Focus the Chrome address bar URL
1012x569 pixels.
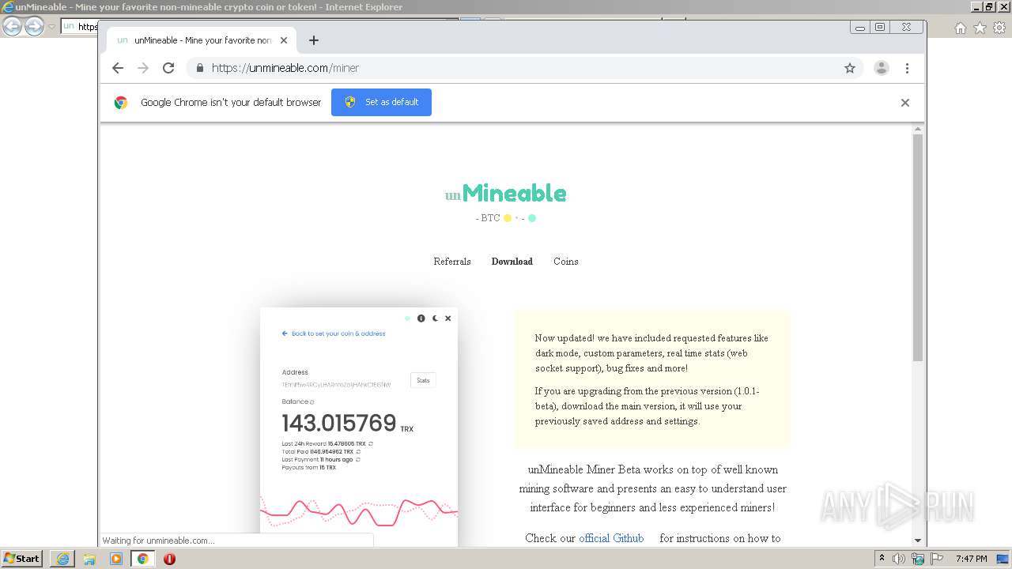click(x=285, y=68)
